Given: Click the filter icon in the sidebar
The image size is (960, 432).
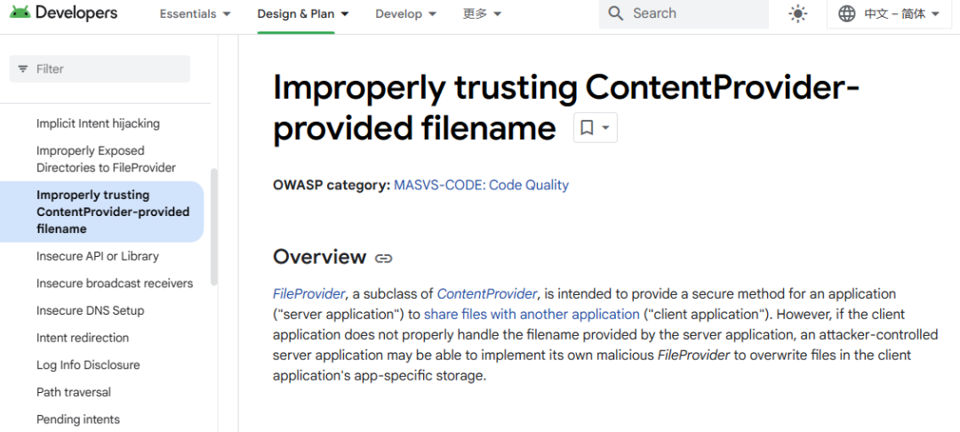Looking at the screenshot, I should click(23, 68).
